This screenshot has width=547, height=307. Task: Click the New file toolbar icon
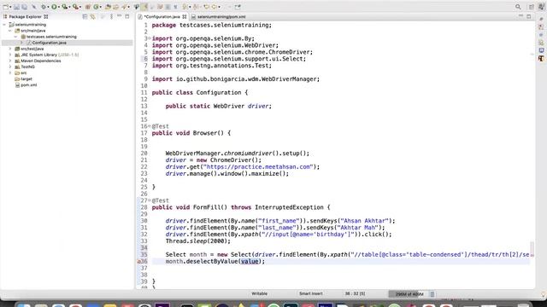tap(5, 7)
